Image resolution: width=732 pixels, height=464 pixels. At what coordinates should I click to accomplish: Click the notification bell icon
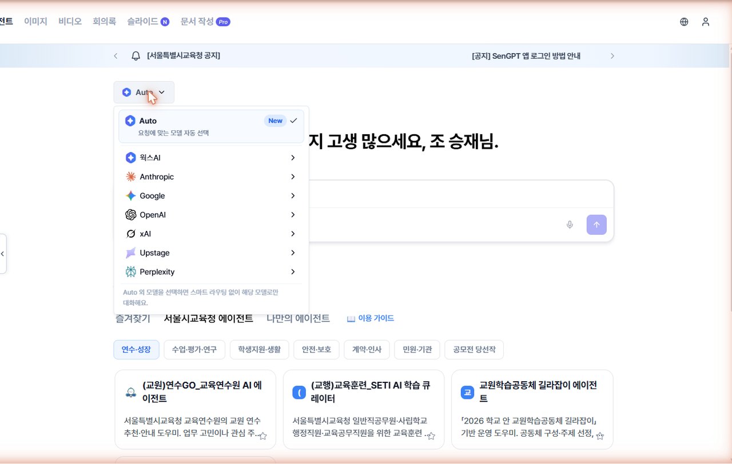[136, 55]
